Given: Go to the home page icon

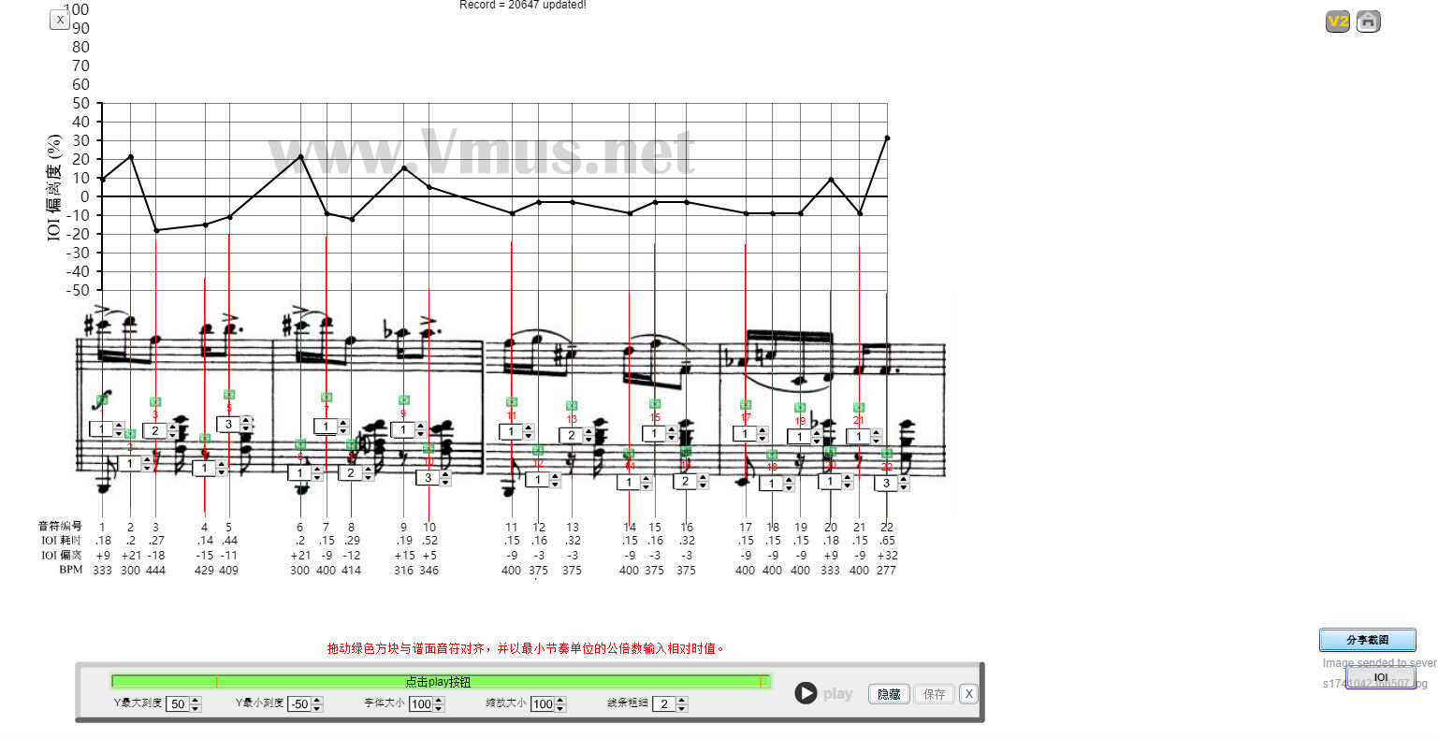Looking at the screenshot, I should 1368,22.
